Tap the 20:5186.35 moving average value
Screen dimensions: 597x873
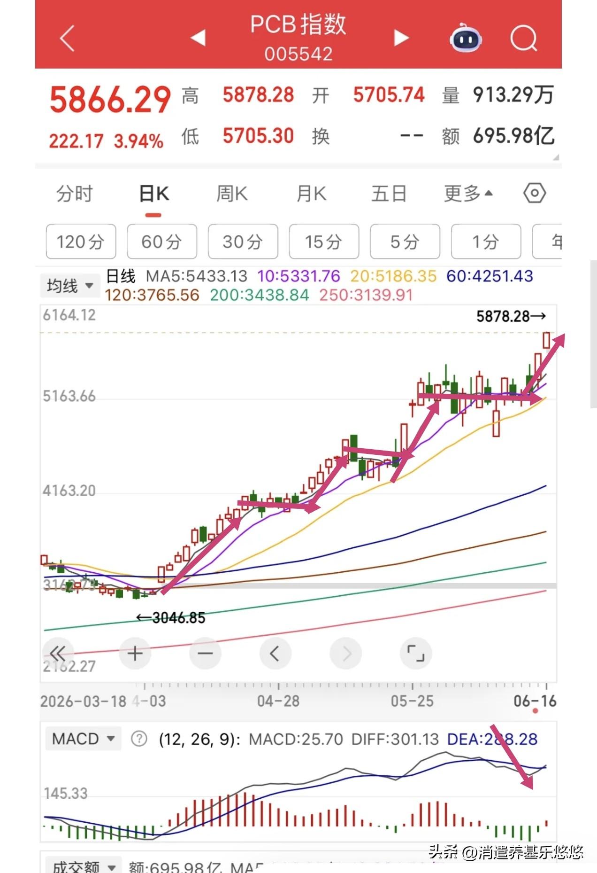(393, 276)
